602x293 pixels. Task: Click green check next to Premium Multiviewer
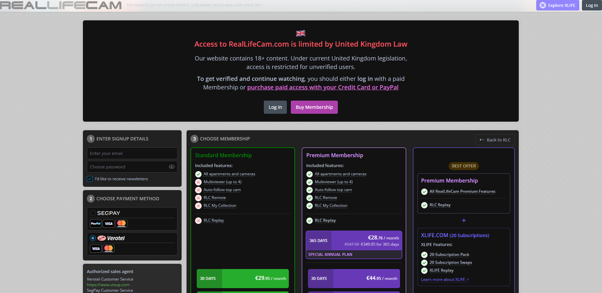(309, 182)
